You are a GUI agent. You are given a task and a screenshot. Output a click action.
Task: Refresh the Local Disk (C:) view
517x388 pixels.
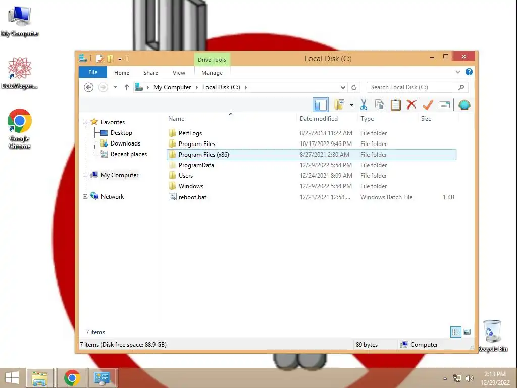[354, 87]
